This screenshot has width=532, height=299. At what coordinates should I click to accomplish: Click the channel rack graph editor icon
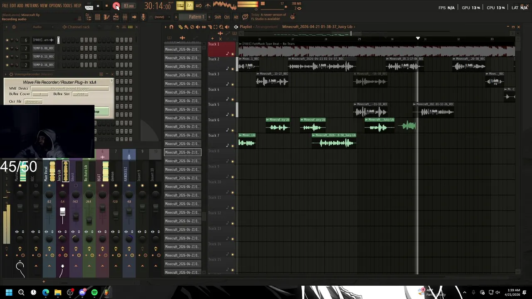click(x=124, y=27)
